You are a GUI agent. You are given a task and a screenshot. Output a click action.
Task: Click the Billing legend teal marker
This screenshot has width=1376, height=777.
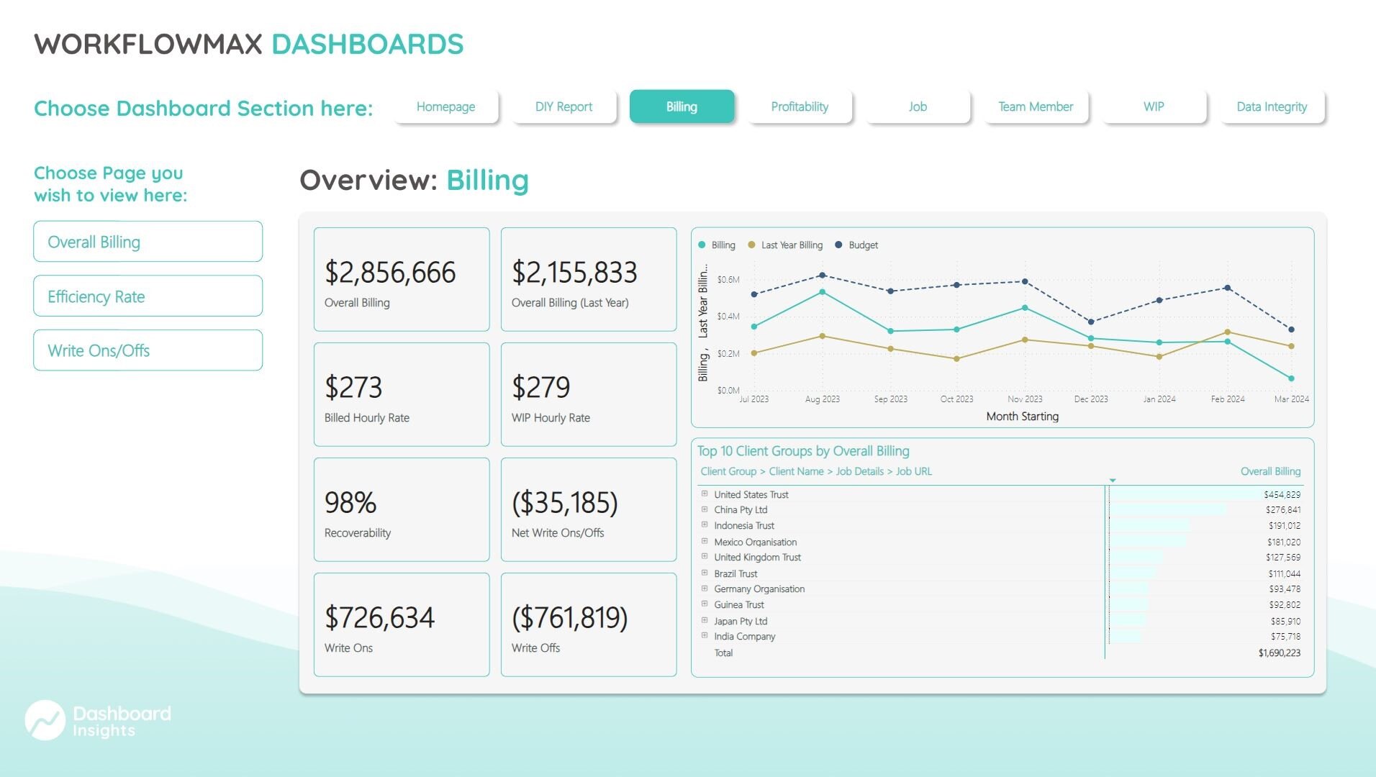click(702, 245)
